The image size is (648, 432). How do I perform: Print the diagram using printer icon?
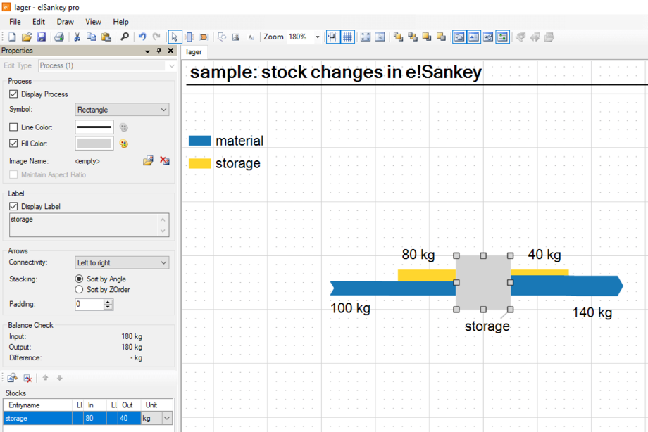59,37
